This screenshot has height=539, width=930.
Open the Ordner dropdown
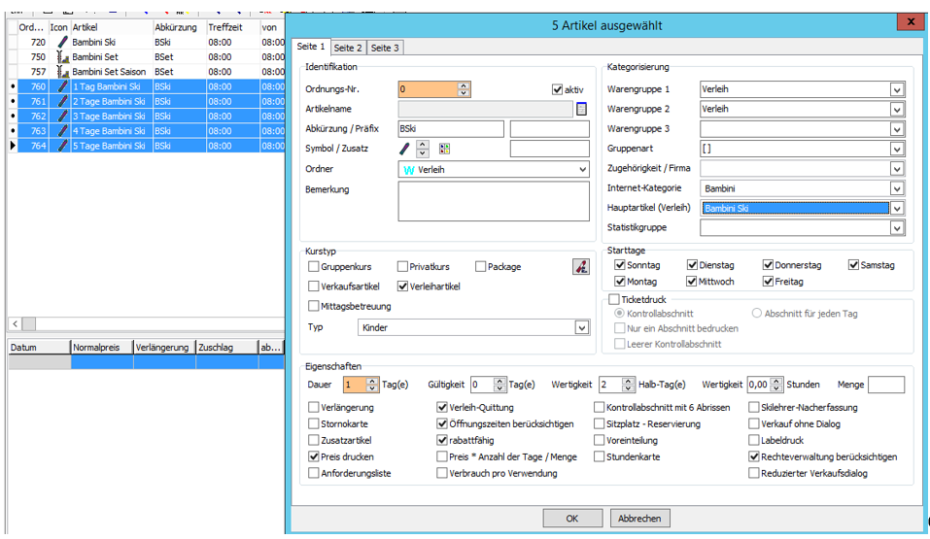(x=582, y=170)
